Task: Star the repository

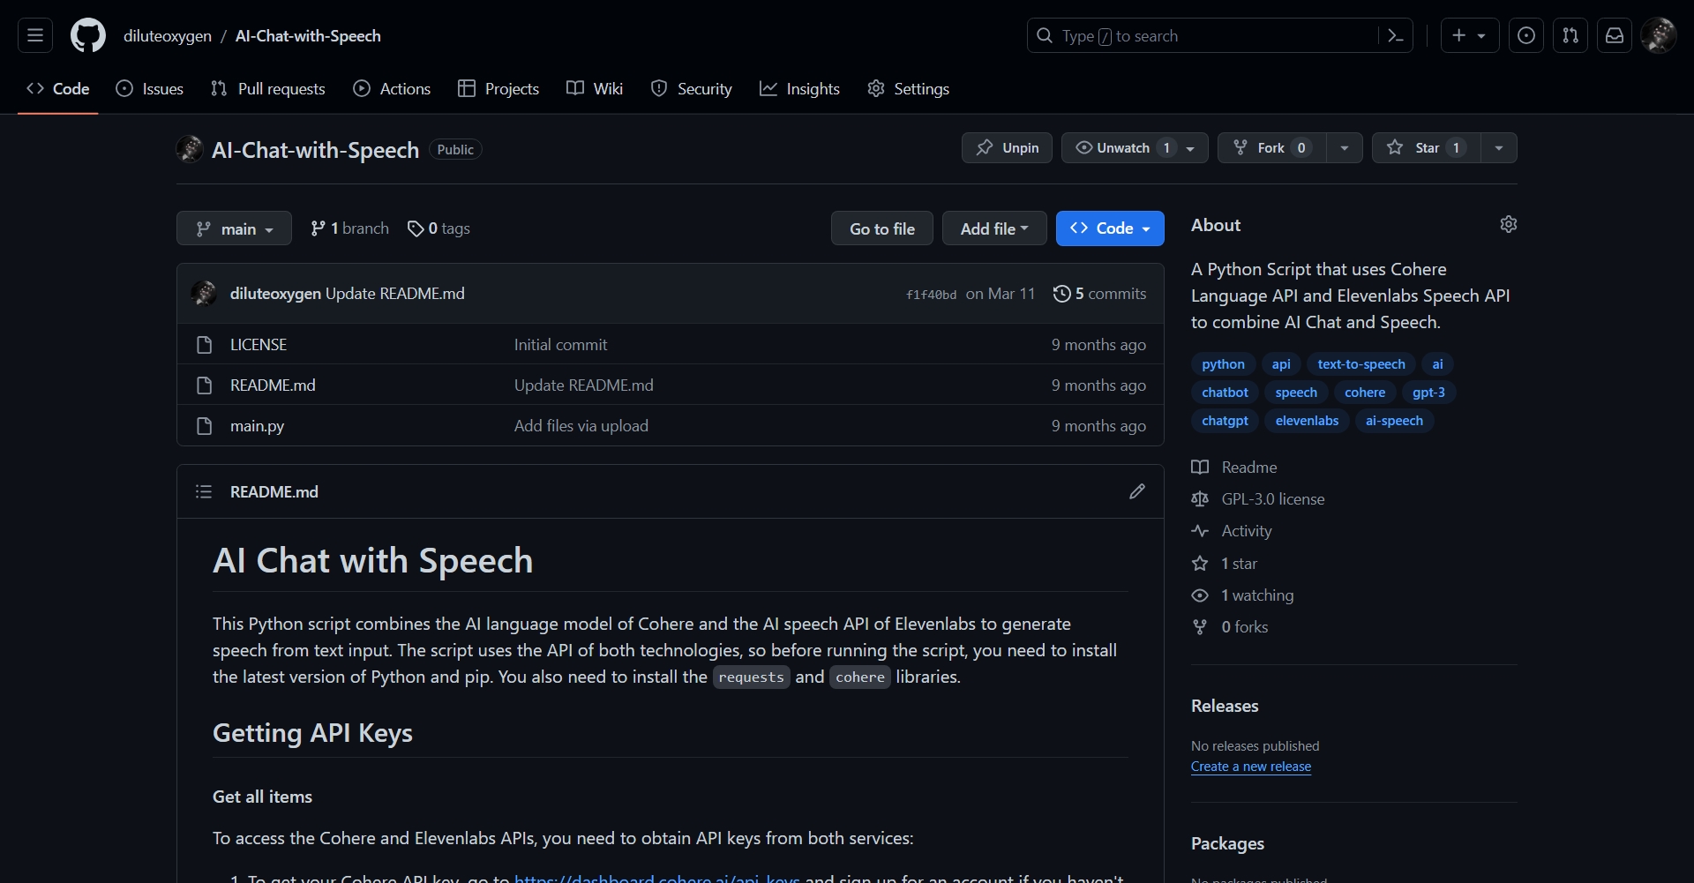Action: coord(1427,147)
